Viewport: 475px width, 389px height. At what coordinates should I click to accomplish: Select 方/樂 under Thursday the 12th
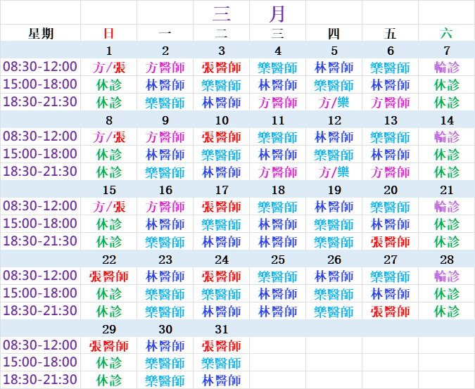(334, 172)
